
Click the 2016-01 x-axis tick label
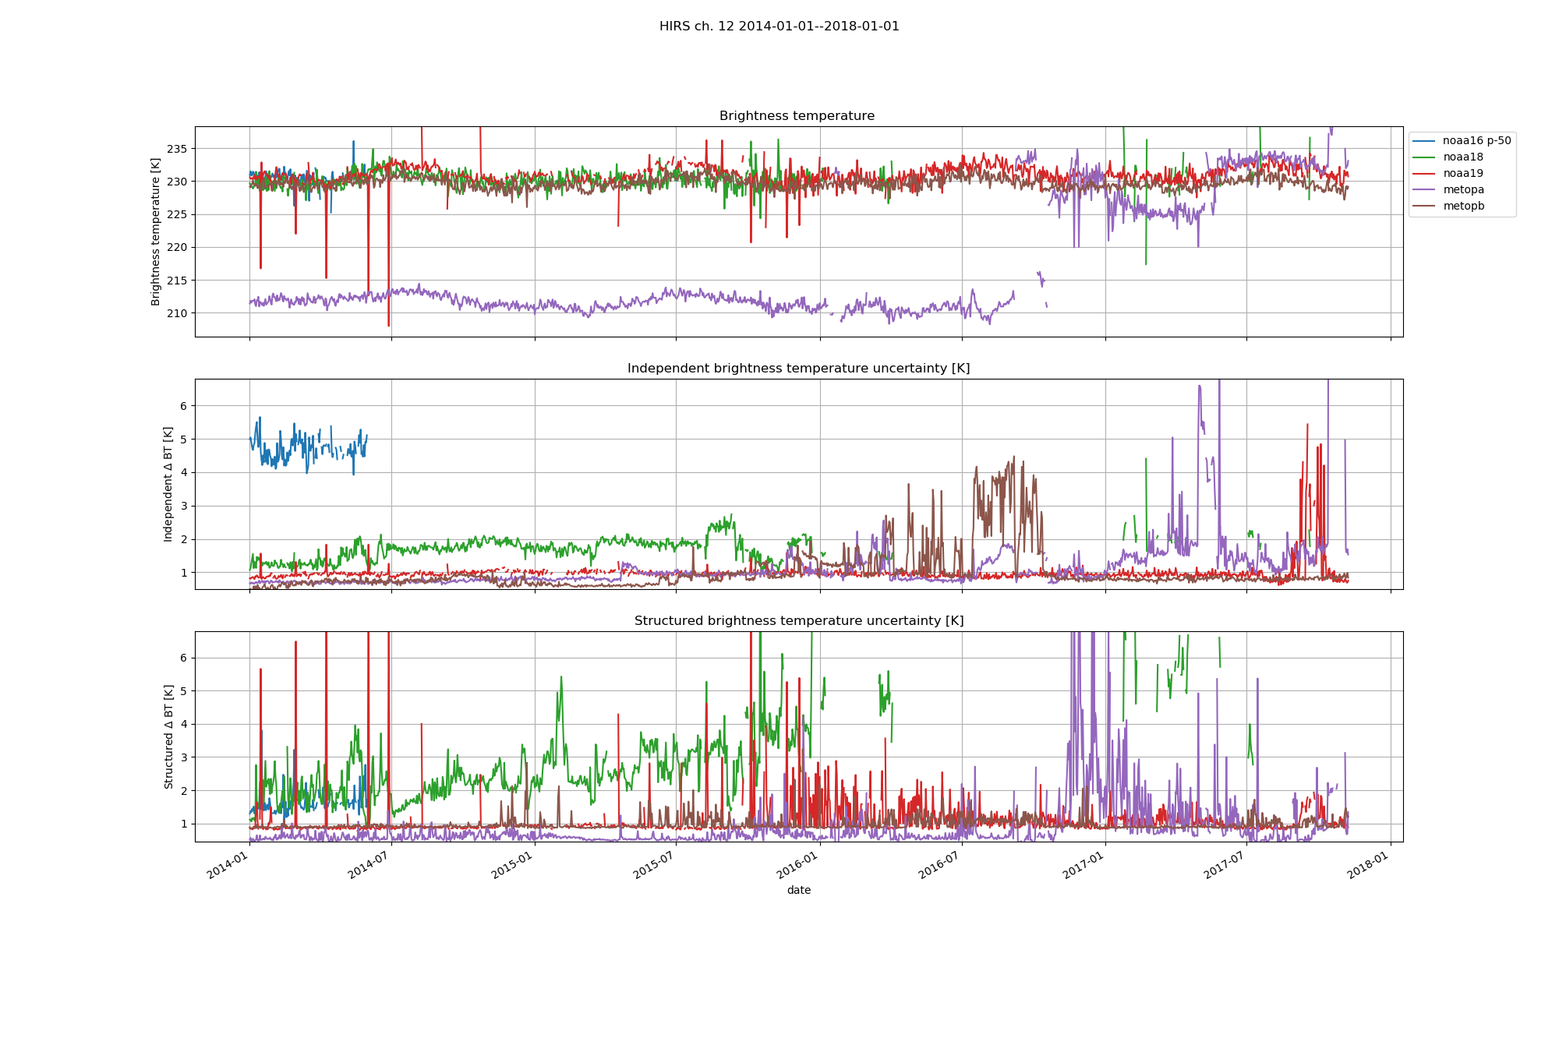(798, 866)
